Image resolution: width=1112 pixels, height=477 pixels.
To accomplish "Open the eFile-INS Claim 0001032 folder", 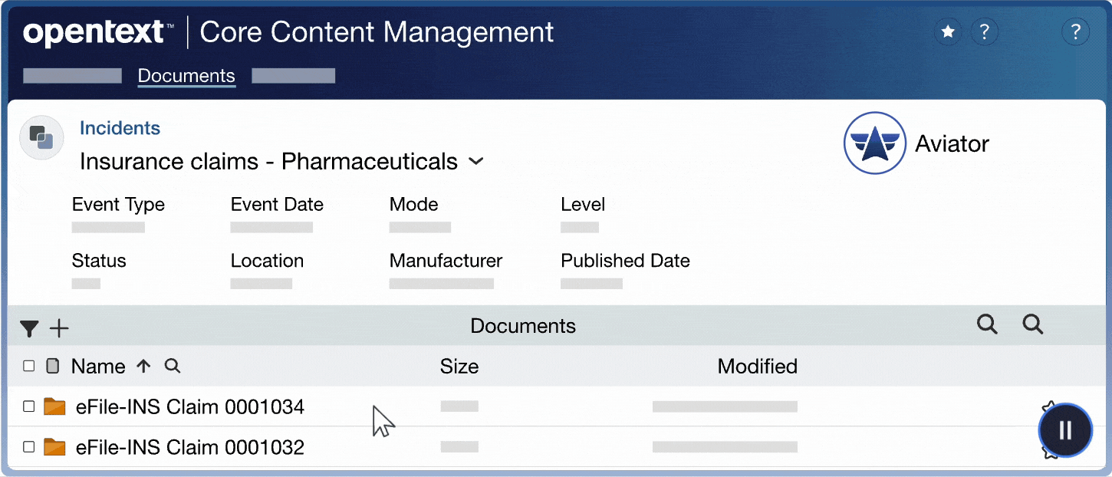I will (189, 447).
